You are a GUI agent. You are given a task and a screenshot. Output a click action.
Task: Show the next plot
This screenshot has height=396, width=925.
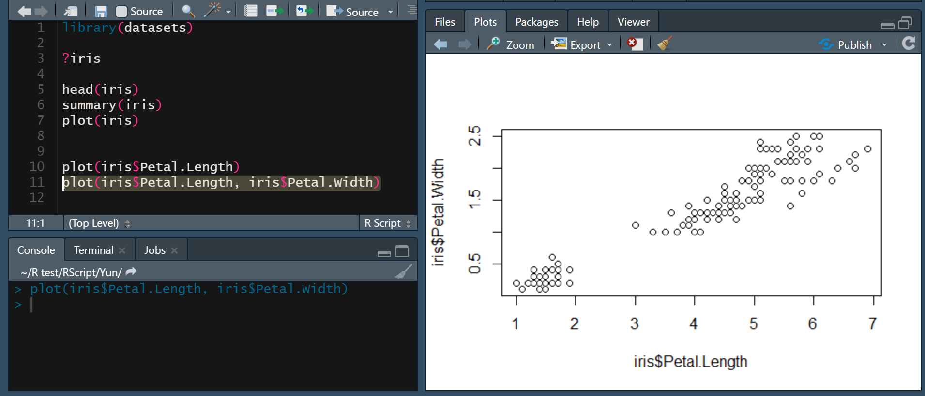tap(465, 44)
